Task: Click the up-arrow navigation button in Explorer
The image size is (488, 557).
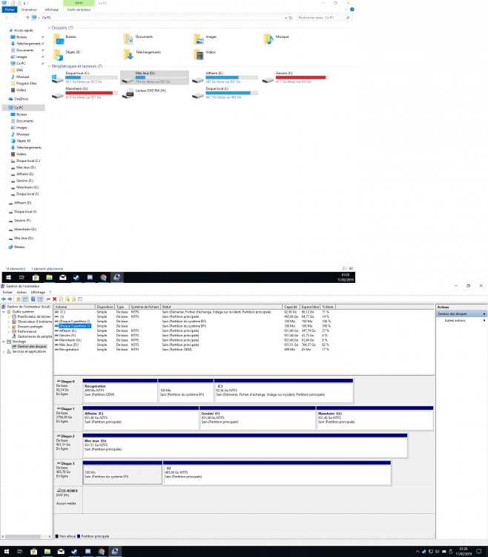Action: (27, 16)
